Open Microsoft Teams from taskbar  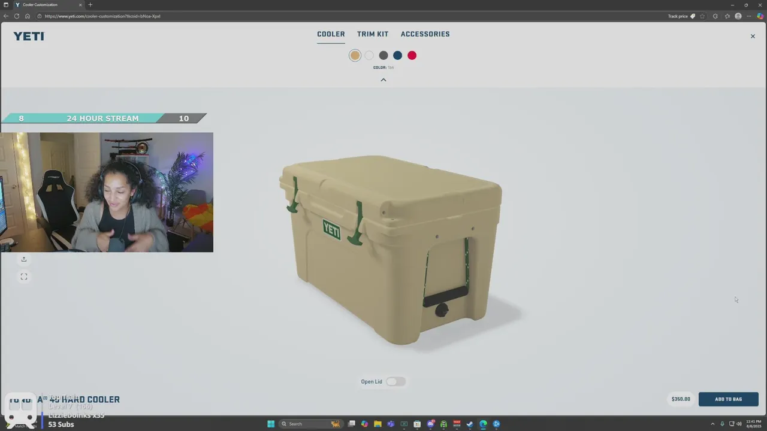tap(391, 424)
